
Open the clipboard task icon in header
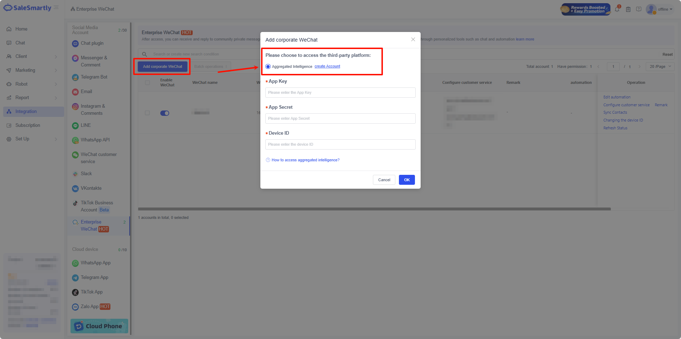tap(628, 9)
